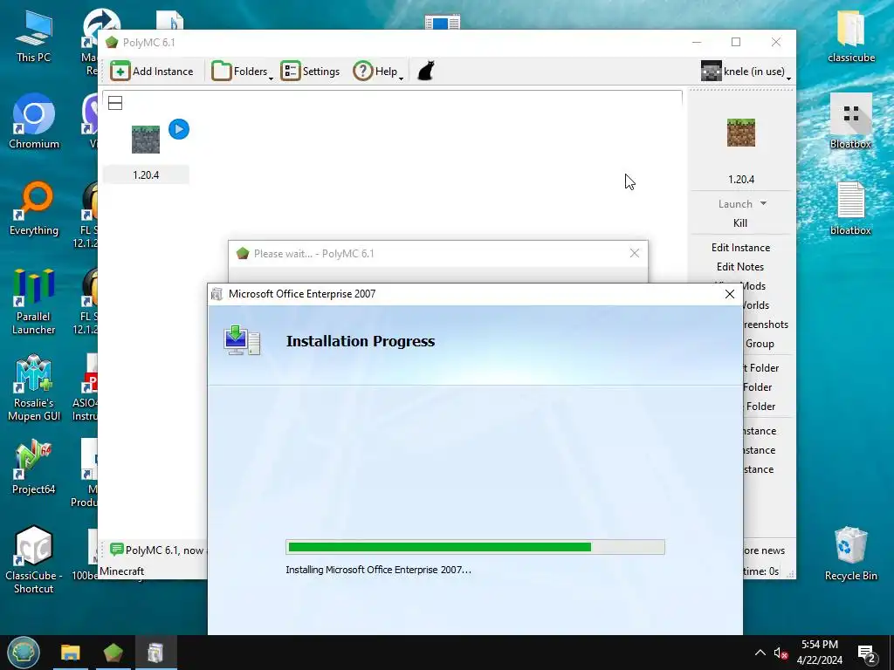Click the Installation Progress heading
The height and width of the screenshot is (670, 894).
click(x=361, y=341)
